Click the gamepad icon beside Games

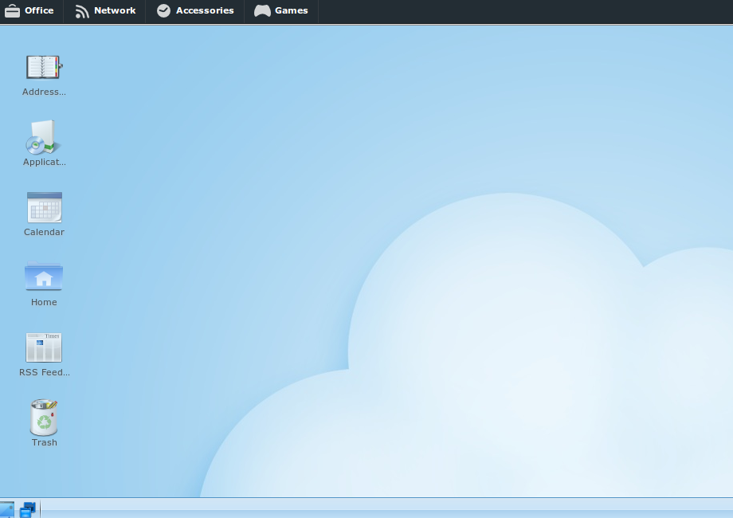coord(261,10)
